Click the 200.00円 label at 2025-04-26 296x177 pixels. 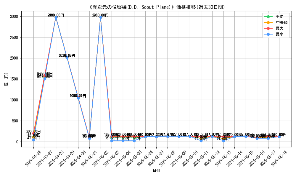pos(33,132)
